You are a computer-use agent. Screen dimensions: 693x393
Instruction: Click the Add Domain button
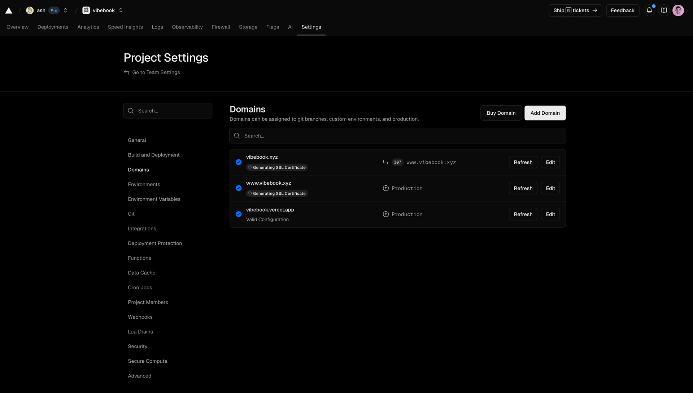545,113
